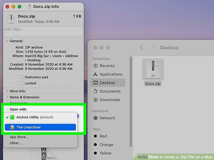Select the Orange tag

(x=103, y=144)
